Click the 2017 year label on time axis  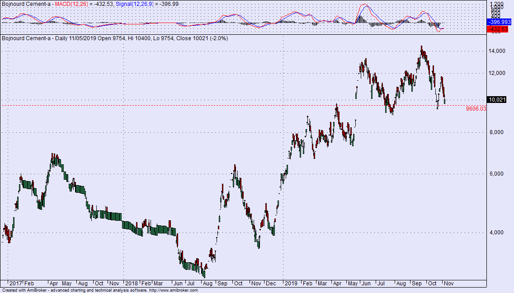coord(16,284)
